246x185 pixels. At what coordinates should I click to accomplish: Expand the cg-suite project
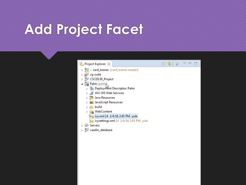tap(82, 75)
